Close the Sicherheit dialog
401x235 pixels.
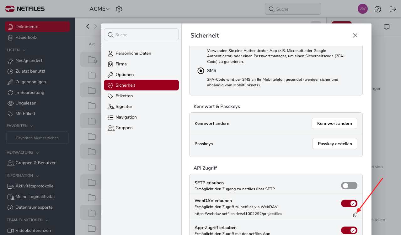coord(355,35)
